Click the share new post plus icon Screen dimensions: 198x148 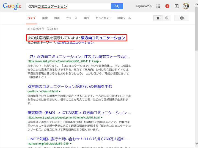point(177,6)
